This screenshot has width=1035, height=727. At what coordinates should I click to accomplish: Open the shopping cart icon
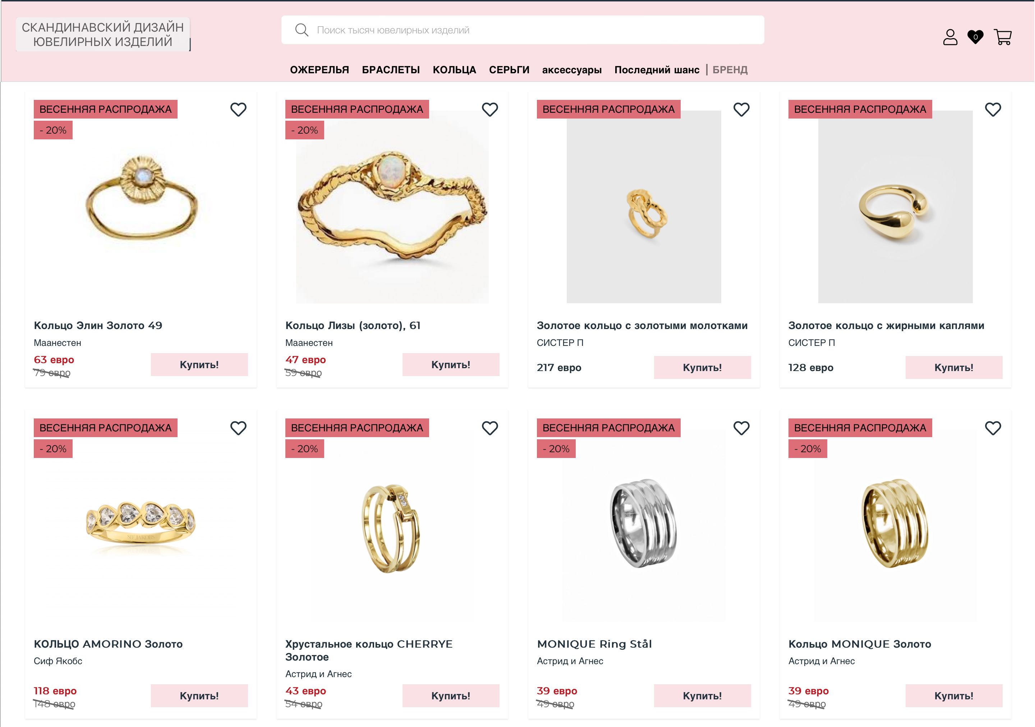(1003, 37)
